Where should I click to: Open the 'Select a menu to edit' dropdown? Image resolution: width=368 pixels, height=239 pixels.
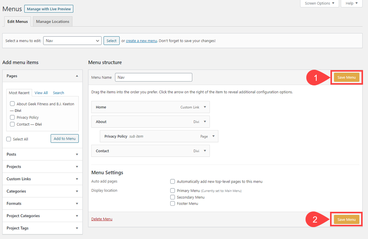(72, 40)
